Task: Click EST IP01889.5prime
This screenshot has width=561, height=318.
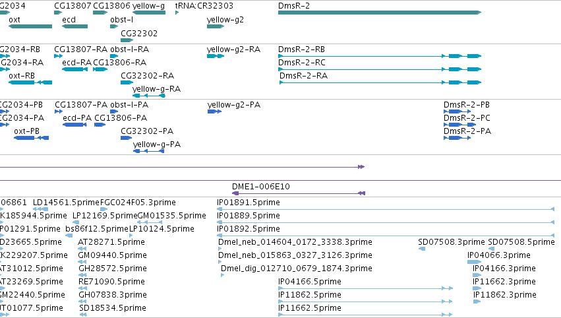Action: tap(386, 222)
